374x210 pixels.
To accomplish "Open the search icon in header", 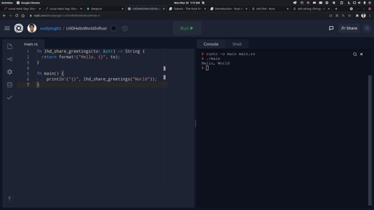I will pos(367,28).
